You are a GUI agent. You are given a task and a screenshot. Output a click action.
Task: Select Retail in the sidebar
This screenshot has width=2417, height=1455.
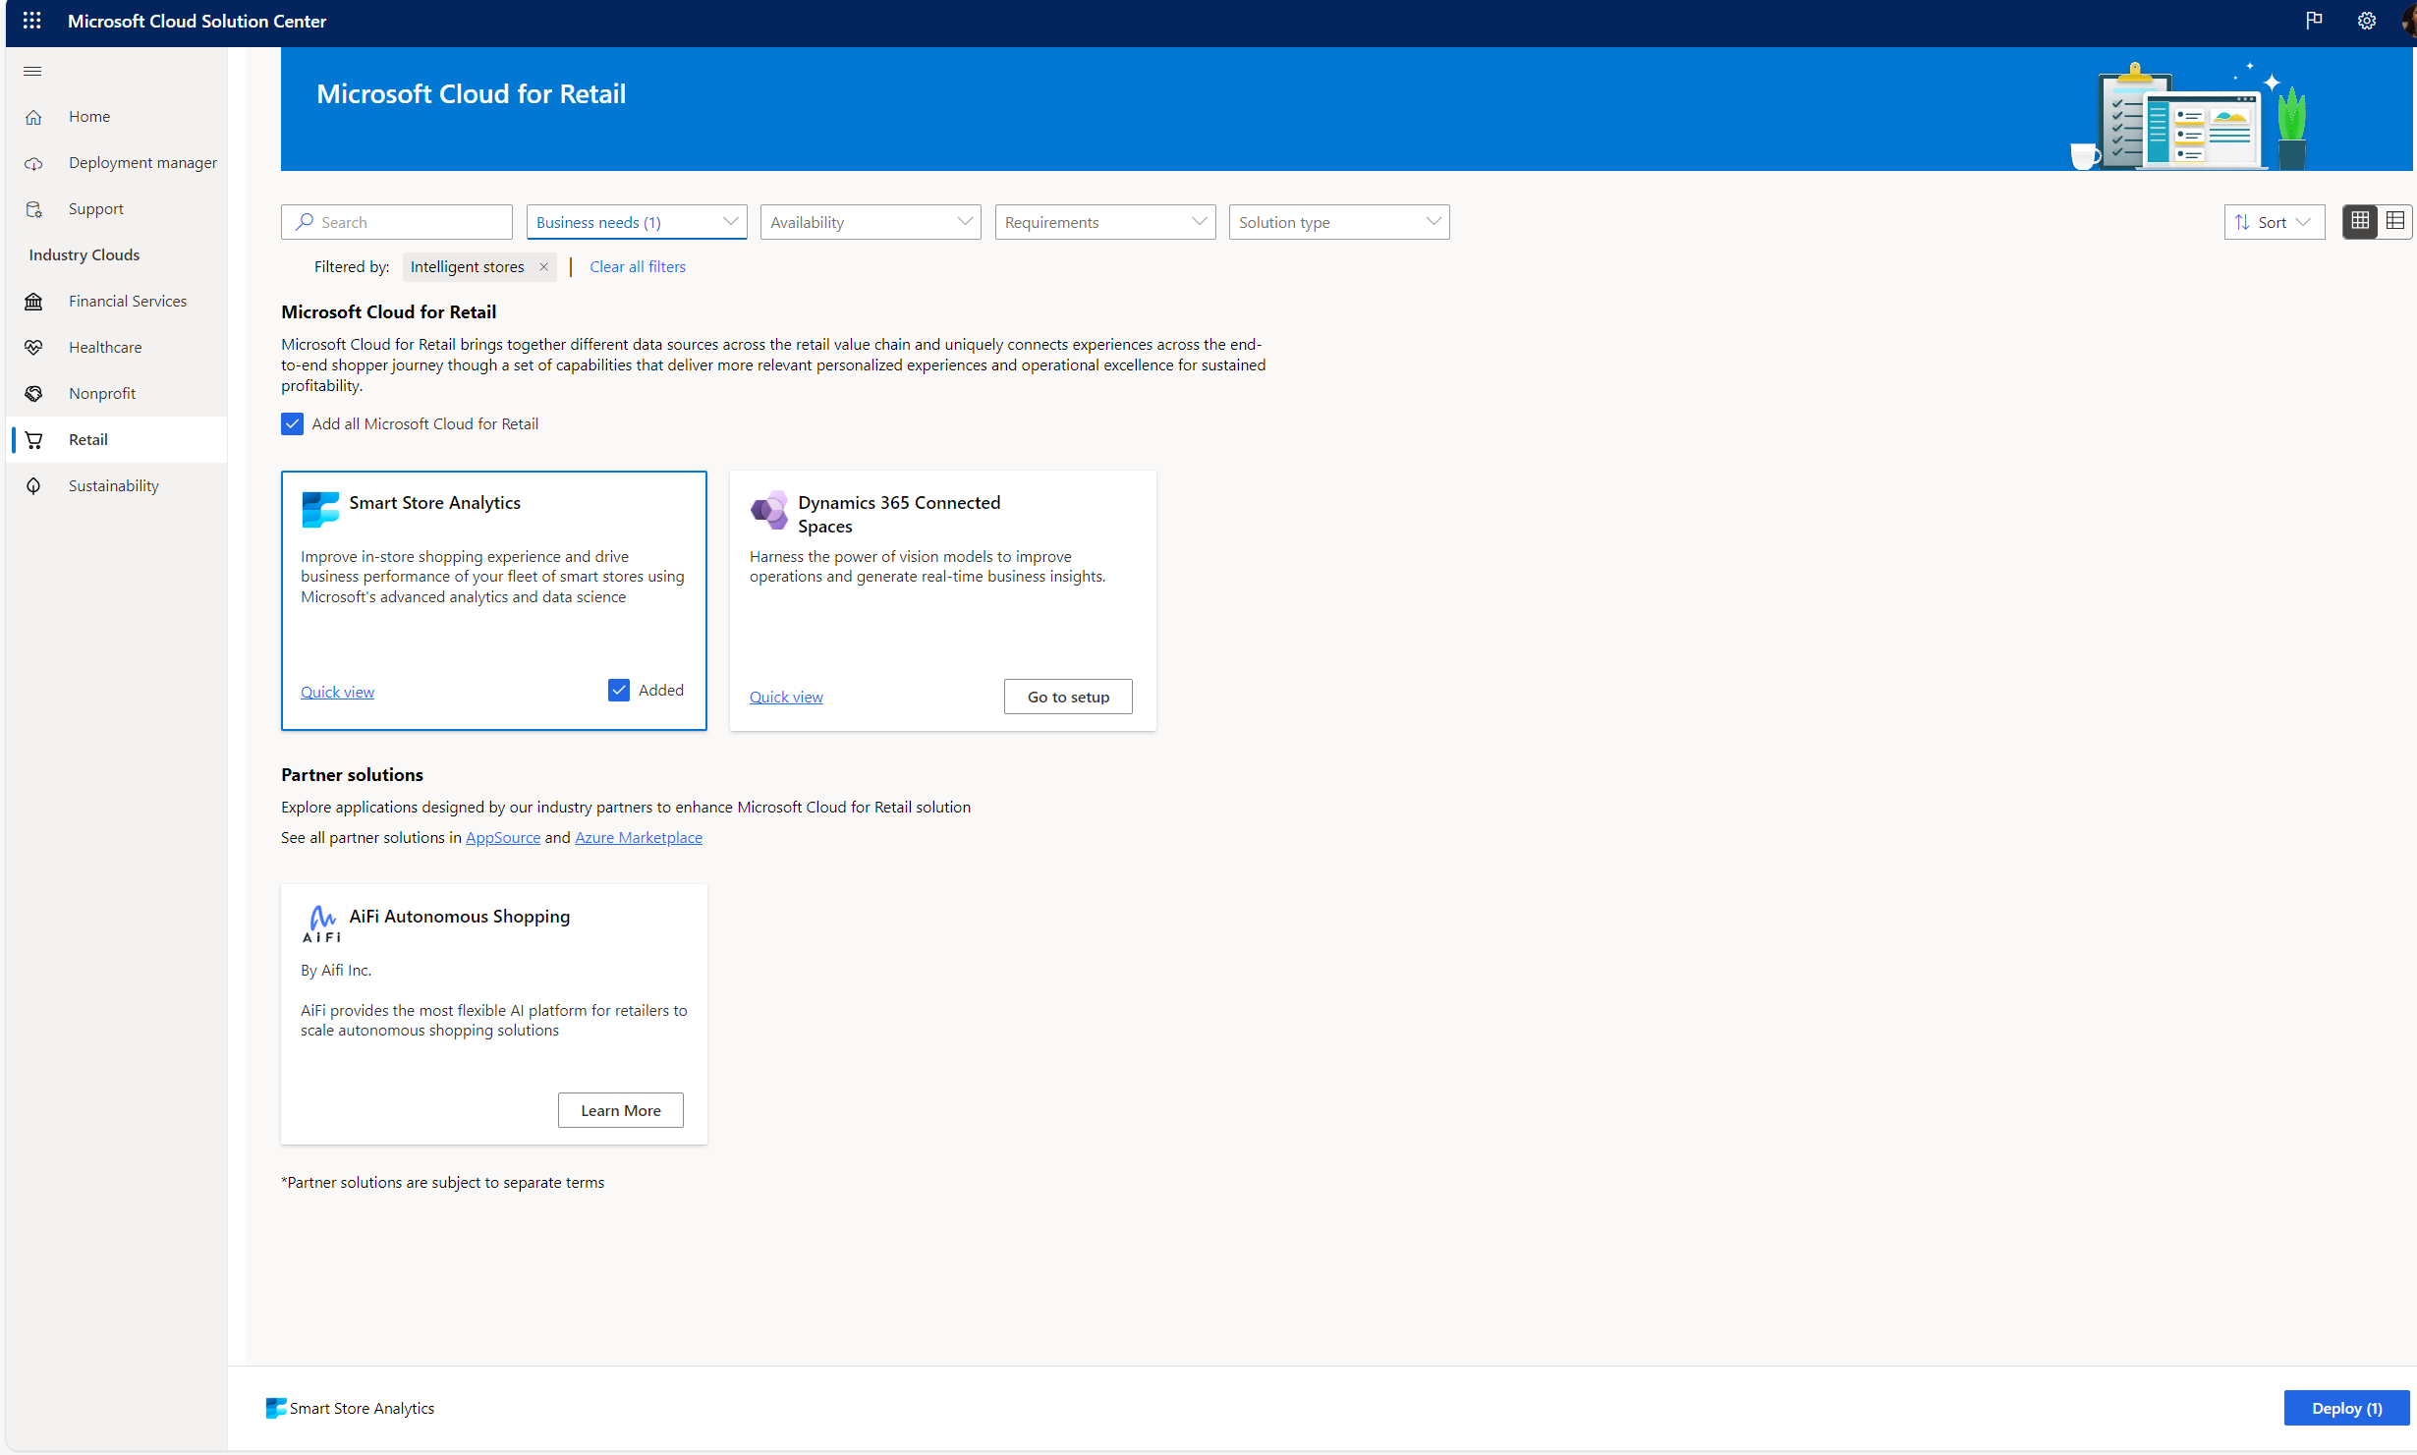(88, 440)
